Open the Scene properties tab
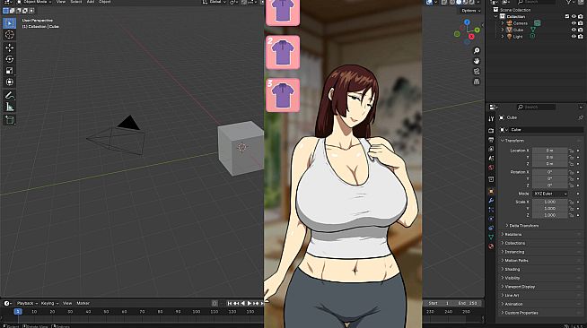This screenshot has height=328, width=587. pos(491,159)
